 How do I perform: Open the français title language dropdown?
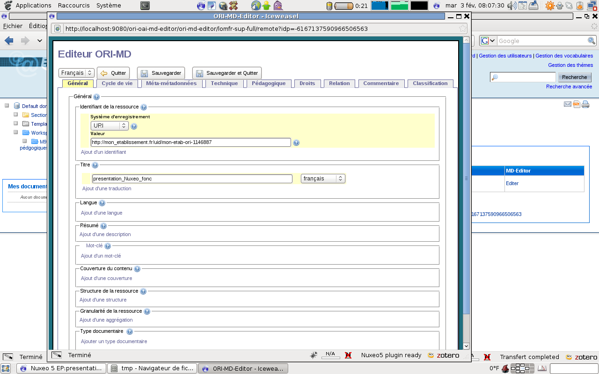click(x=323, y=179)
